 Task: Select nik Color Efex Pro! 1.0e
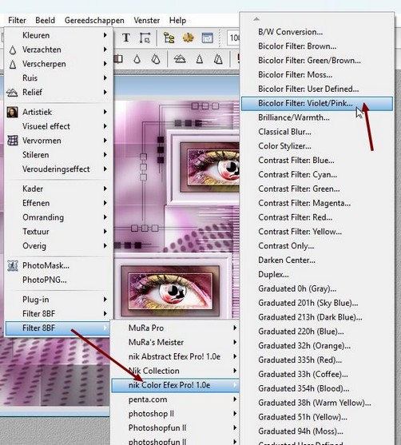click(175, 385)
